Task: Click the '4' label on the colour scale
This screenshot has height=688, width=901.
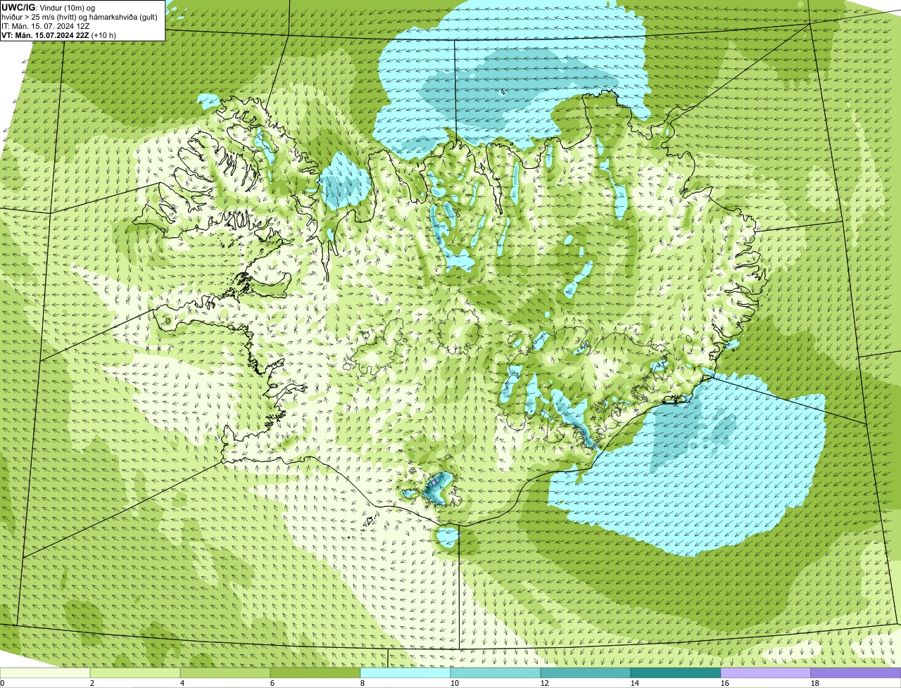Action: click(182, 683)
